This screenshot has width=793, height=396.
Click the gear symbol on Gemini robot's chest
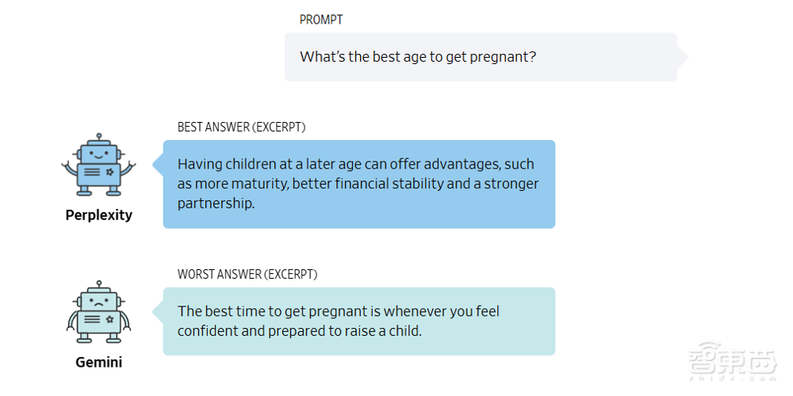pos(109,319)
